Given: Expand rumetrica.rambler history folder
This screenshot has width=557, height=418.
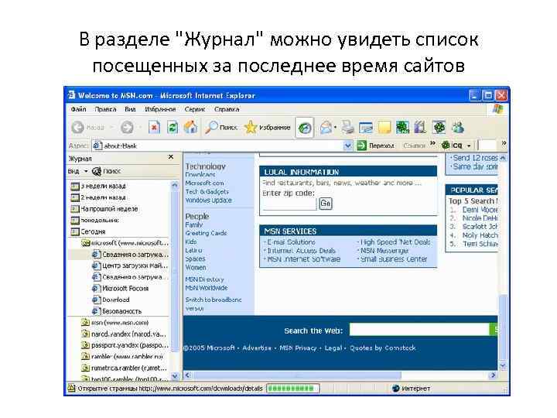Looking at the screenshot, I should point(124,368).
